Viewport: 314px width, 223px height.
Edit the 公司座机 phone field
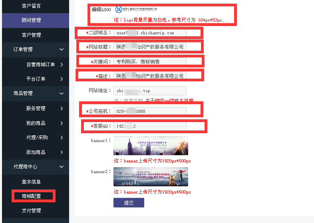pyautogui.click(x=150, y=111)
